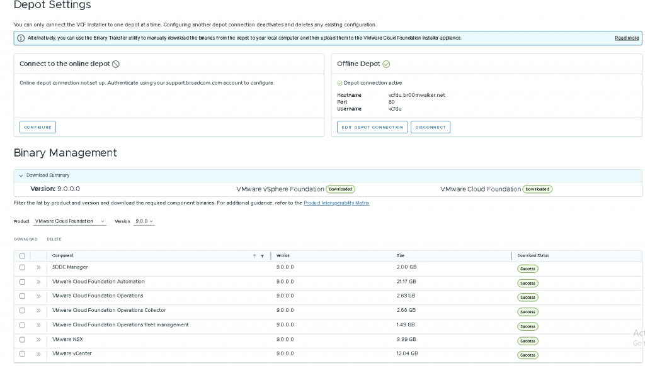
Task: Click the check icon beside Depot connection active
Action: pos(340,83)
